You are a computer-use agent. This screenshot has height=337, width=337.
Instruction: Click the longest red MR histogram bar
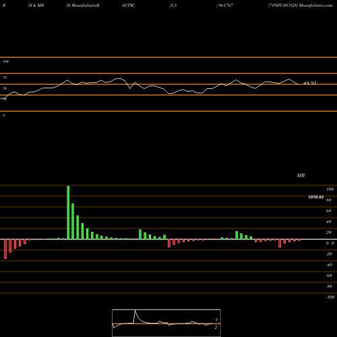click(x=5, y=249)
